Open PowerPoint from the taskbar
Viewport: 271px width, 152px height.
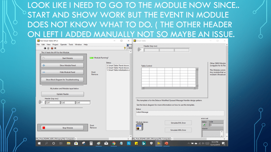point(166,144)
